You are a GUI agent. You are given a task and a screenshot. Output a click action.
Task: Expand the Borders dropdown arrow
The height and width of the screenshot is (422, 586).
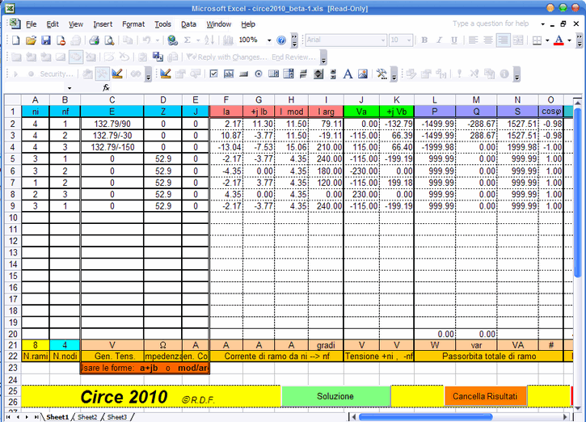click(547, 40)
